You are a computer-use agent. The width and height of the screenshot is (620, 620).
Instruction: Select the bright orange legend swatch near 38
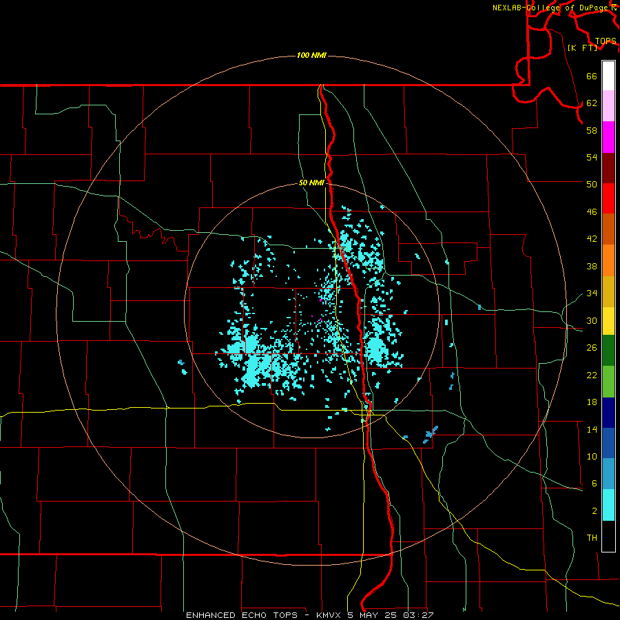(x=608, y=260)
